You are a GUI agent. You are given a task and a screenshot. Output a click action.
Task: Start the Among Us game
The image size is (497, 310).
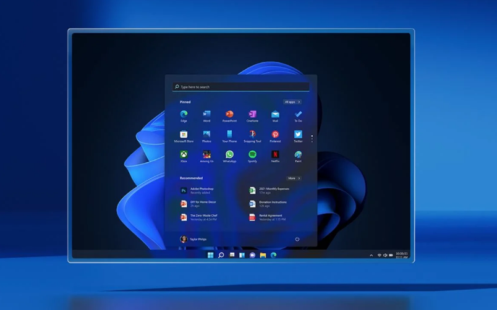(x=206, y=156)
